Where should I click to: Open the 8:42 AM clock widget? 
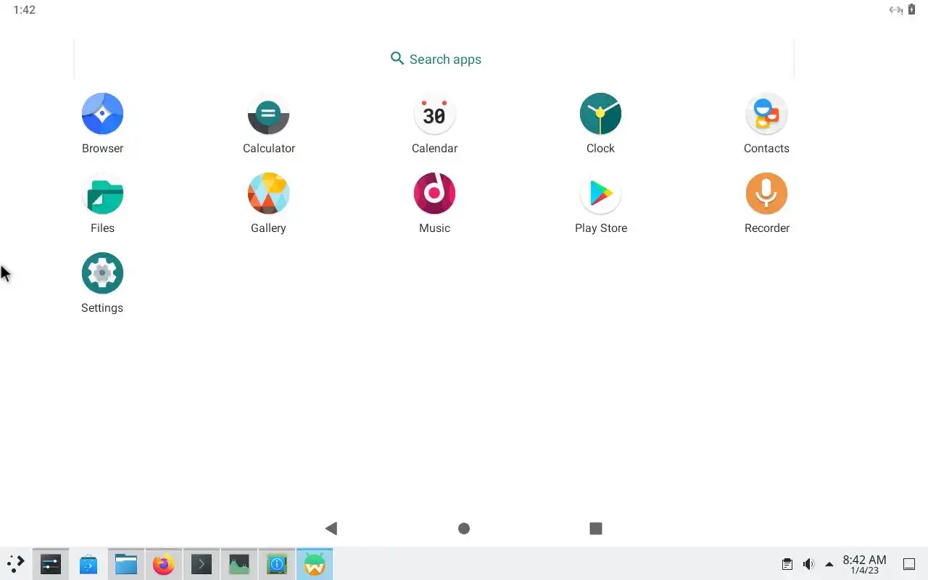(x=864, y=564)
